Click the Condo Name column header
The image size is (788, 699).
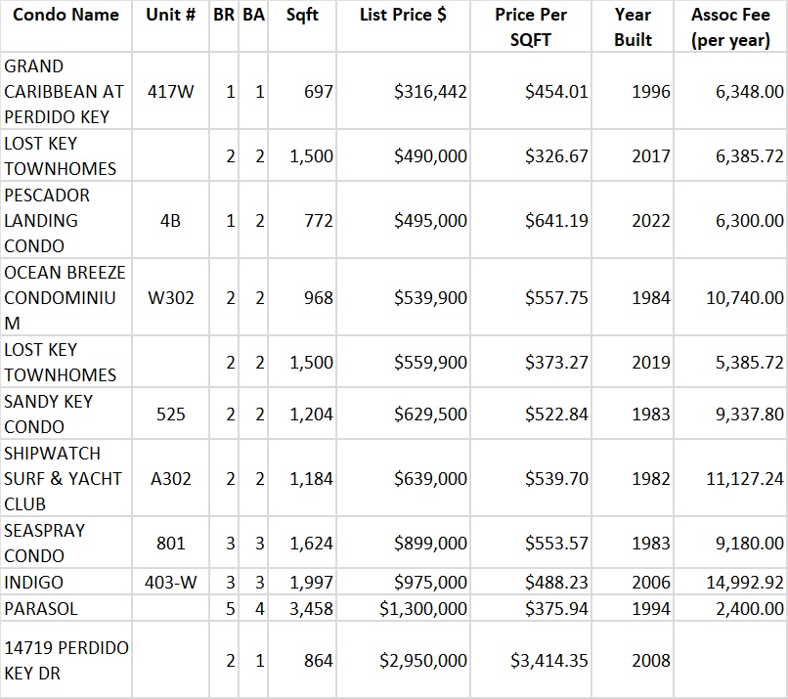tap(66, 16)
